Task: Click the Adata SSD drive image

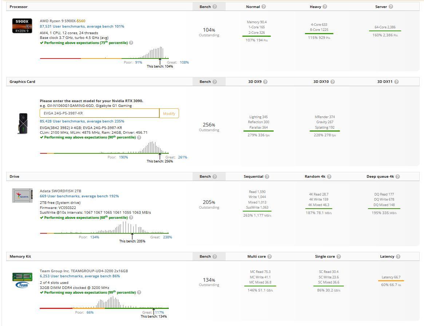Action: click(x=22, y=196)
